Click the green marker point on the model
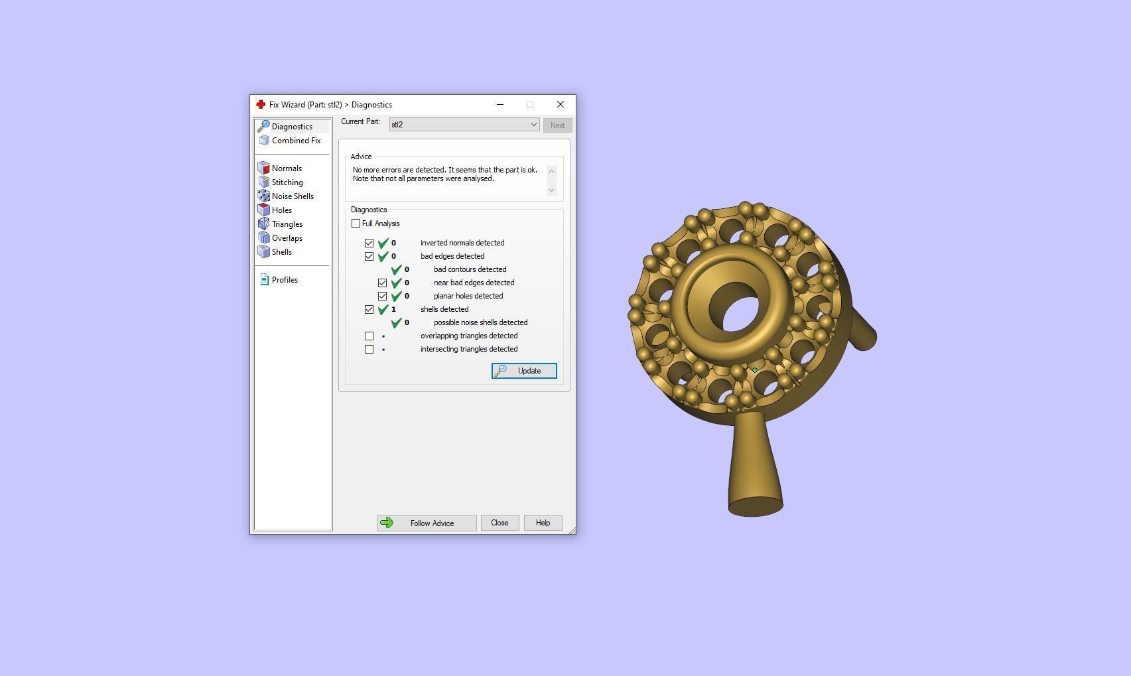The height and width of the screenshot is (676, 1131). click(754, 370)
